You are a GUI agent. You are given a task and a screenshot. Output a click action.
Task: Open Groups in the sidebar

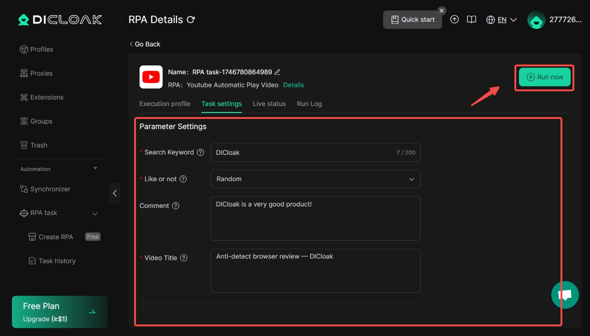click(x=36, y=121)
